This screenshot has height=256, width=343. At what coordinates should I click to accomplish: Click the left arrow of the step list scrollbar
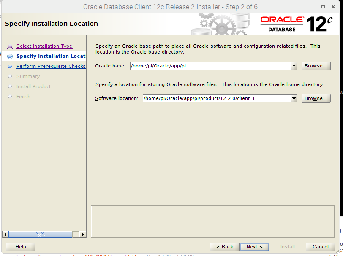click(x=5, y=234)
